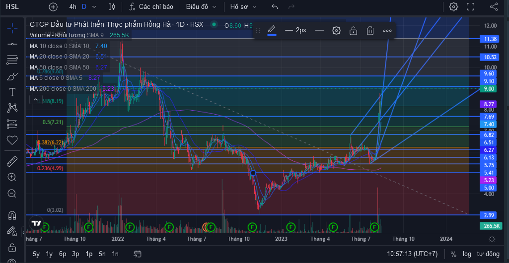Toggle tự động auto scale
This screenshot has width=509, height=263.
tap(488, 254)
